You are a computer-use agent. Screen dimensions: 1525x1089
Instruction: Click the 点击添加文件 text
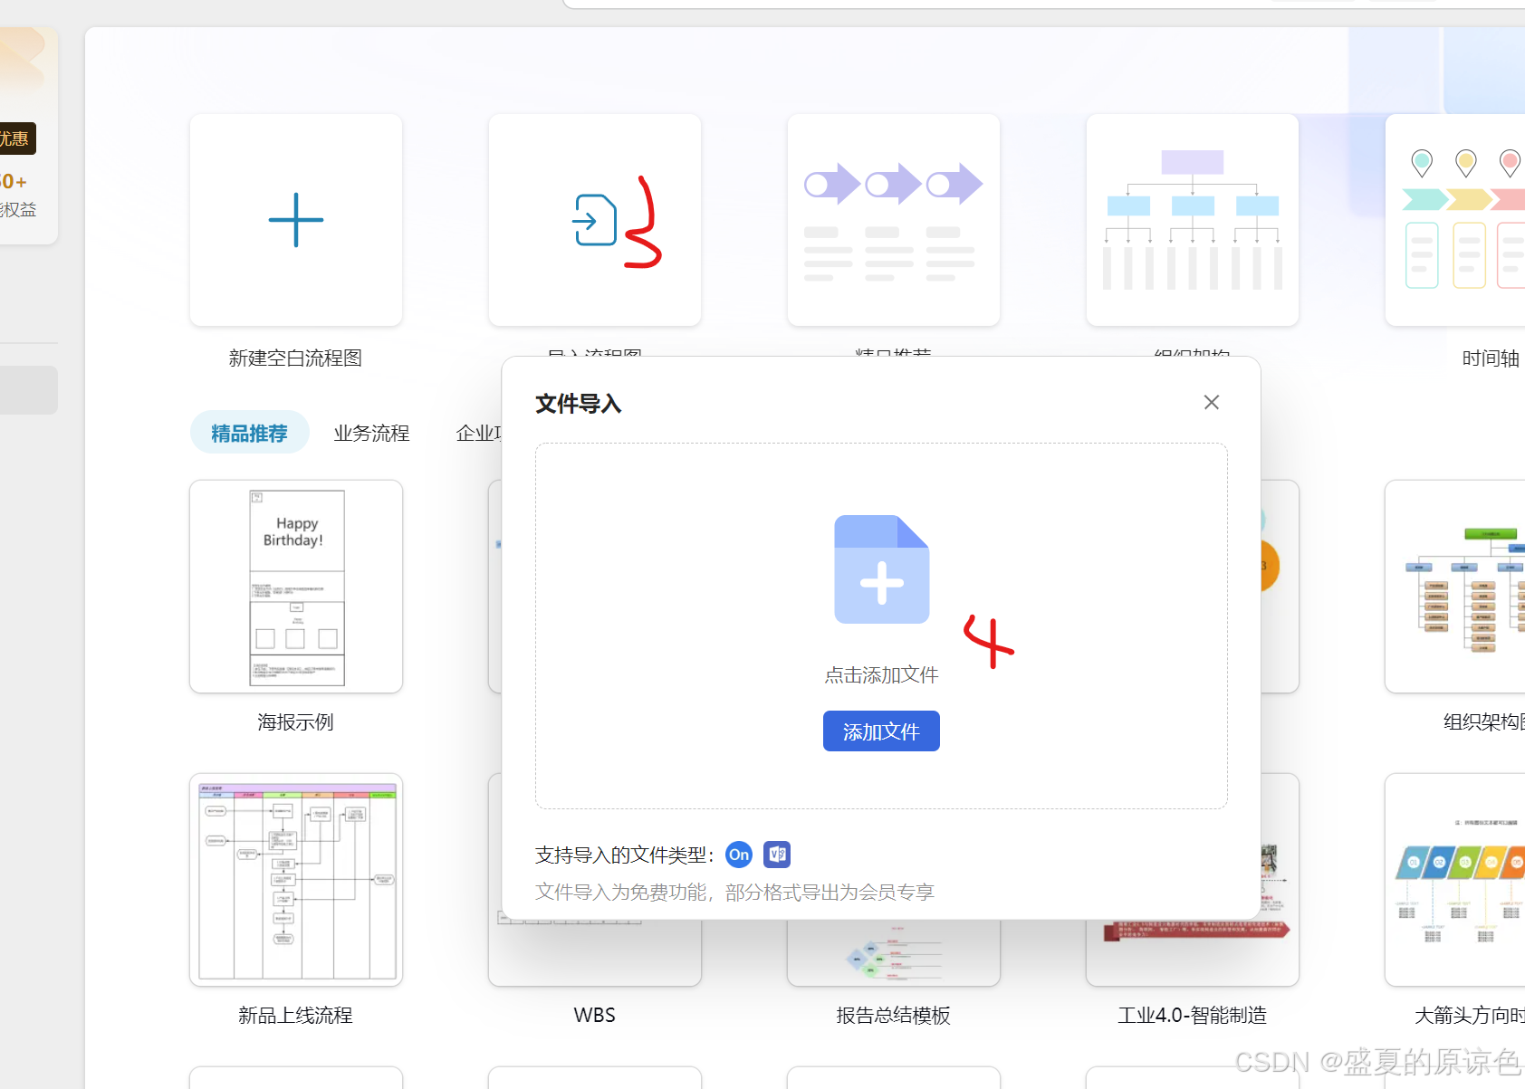click(x=881, y=675)
